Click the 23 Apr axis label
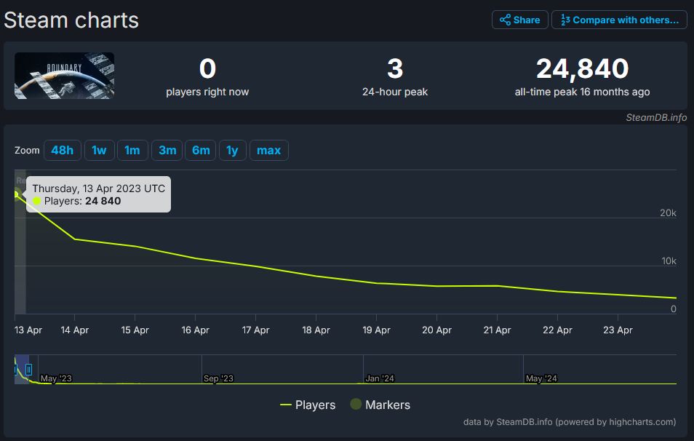 (x=618, y=330)
